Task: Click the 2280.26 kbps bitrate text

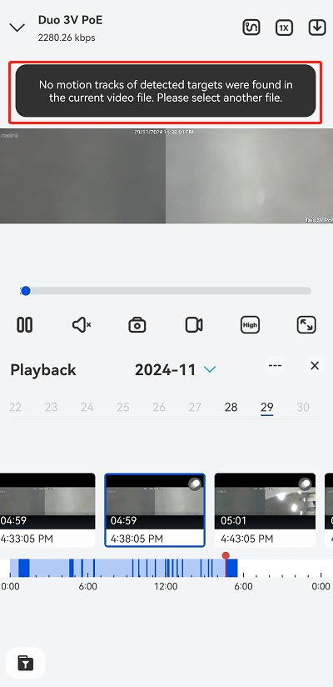Action: [67, 38]
